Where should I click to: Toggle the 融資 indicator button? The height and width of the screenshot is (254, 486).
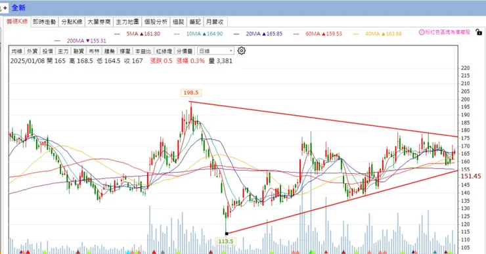click(78, 51)
